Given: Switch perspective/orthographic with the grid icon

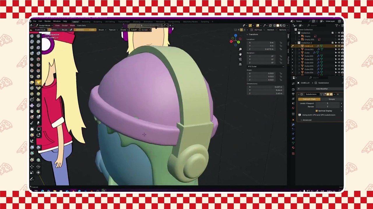Looking at the screenshot, I should click(240, 64).
